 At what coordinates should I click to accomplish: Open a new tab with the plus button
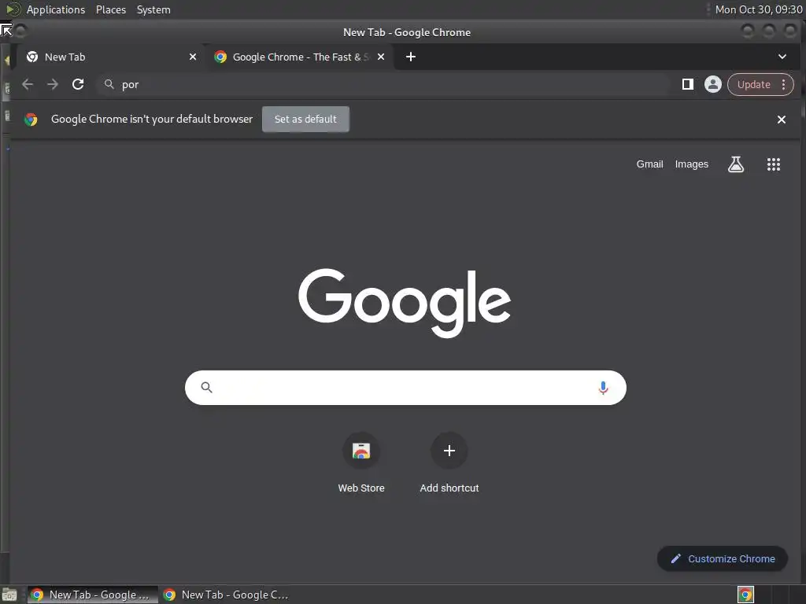(x=410, y=57)
